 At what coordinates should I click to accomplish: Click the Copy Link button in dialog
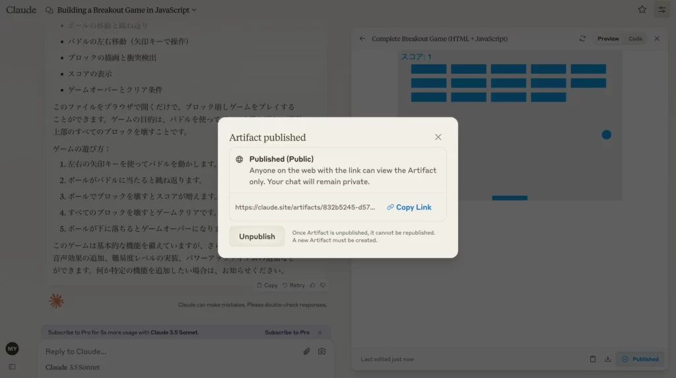[409, 207]
